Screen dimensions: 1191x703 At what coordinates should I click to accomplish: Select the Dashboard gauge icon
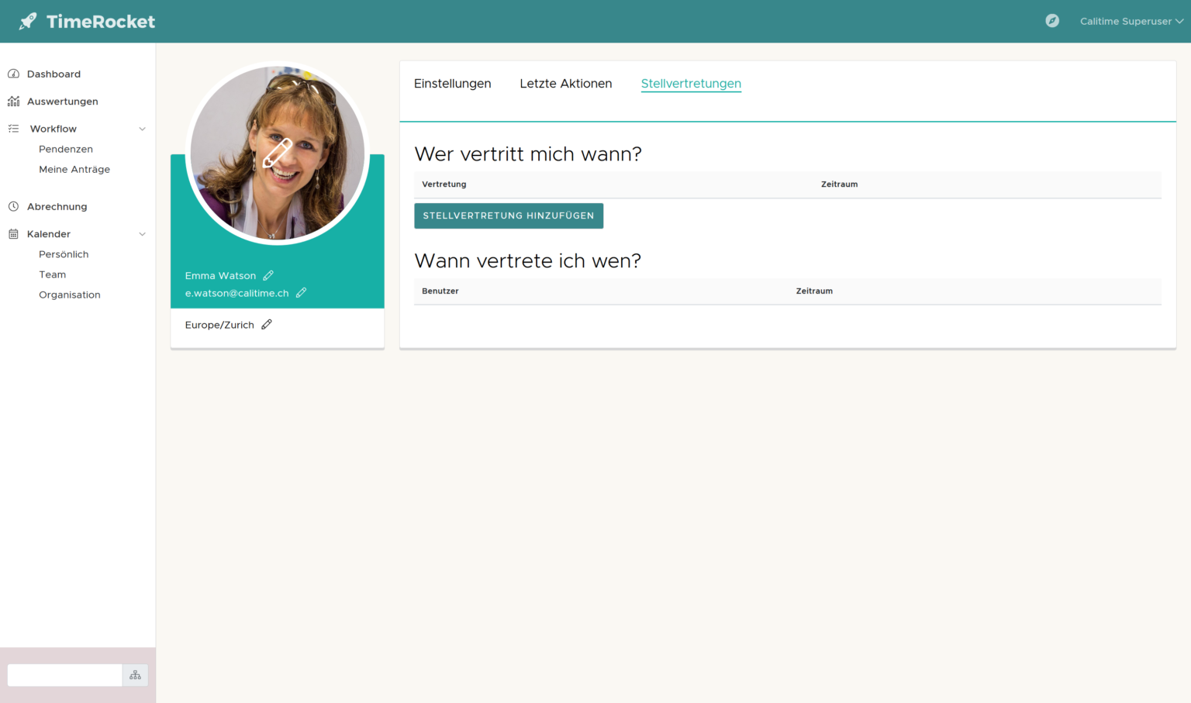13,73
